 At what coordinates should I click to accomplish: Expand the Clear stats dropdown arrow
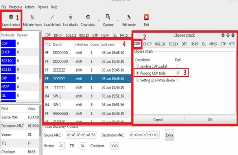point(99,20)
